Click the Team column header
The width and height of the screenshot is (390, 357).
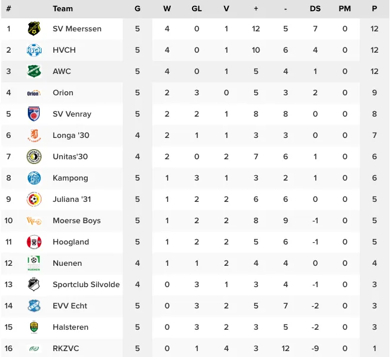[63, 8]
